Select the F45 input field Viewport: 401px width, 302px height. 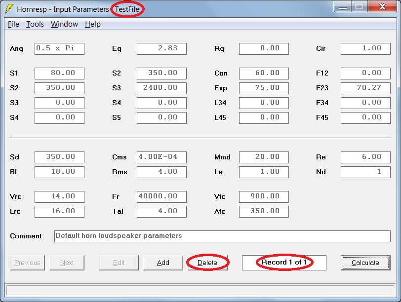tap(366, 118)
